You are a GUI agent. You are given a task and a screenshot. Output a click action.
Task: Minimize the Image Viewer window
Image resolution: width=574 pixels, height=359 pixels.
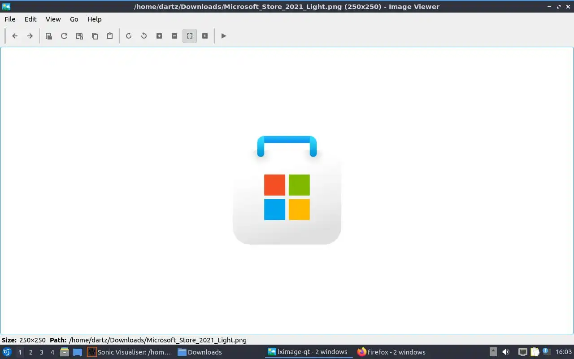click(550, 7)
